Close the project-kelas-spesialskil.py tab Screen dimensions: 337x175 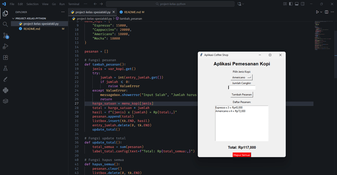[x=114, y=12]
